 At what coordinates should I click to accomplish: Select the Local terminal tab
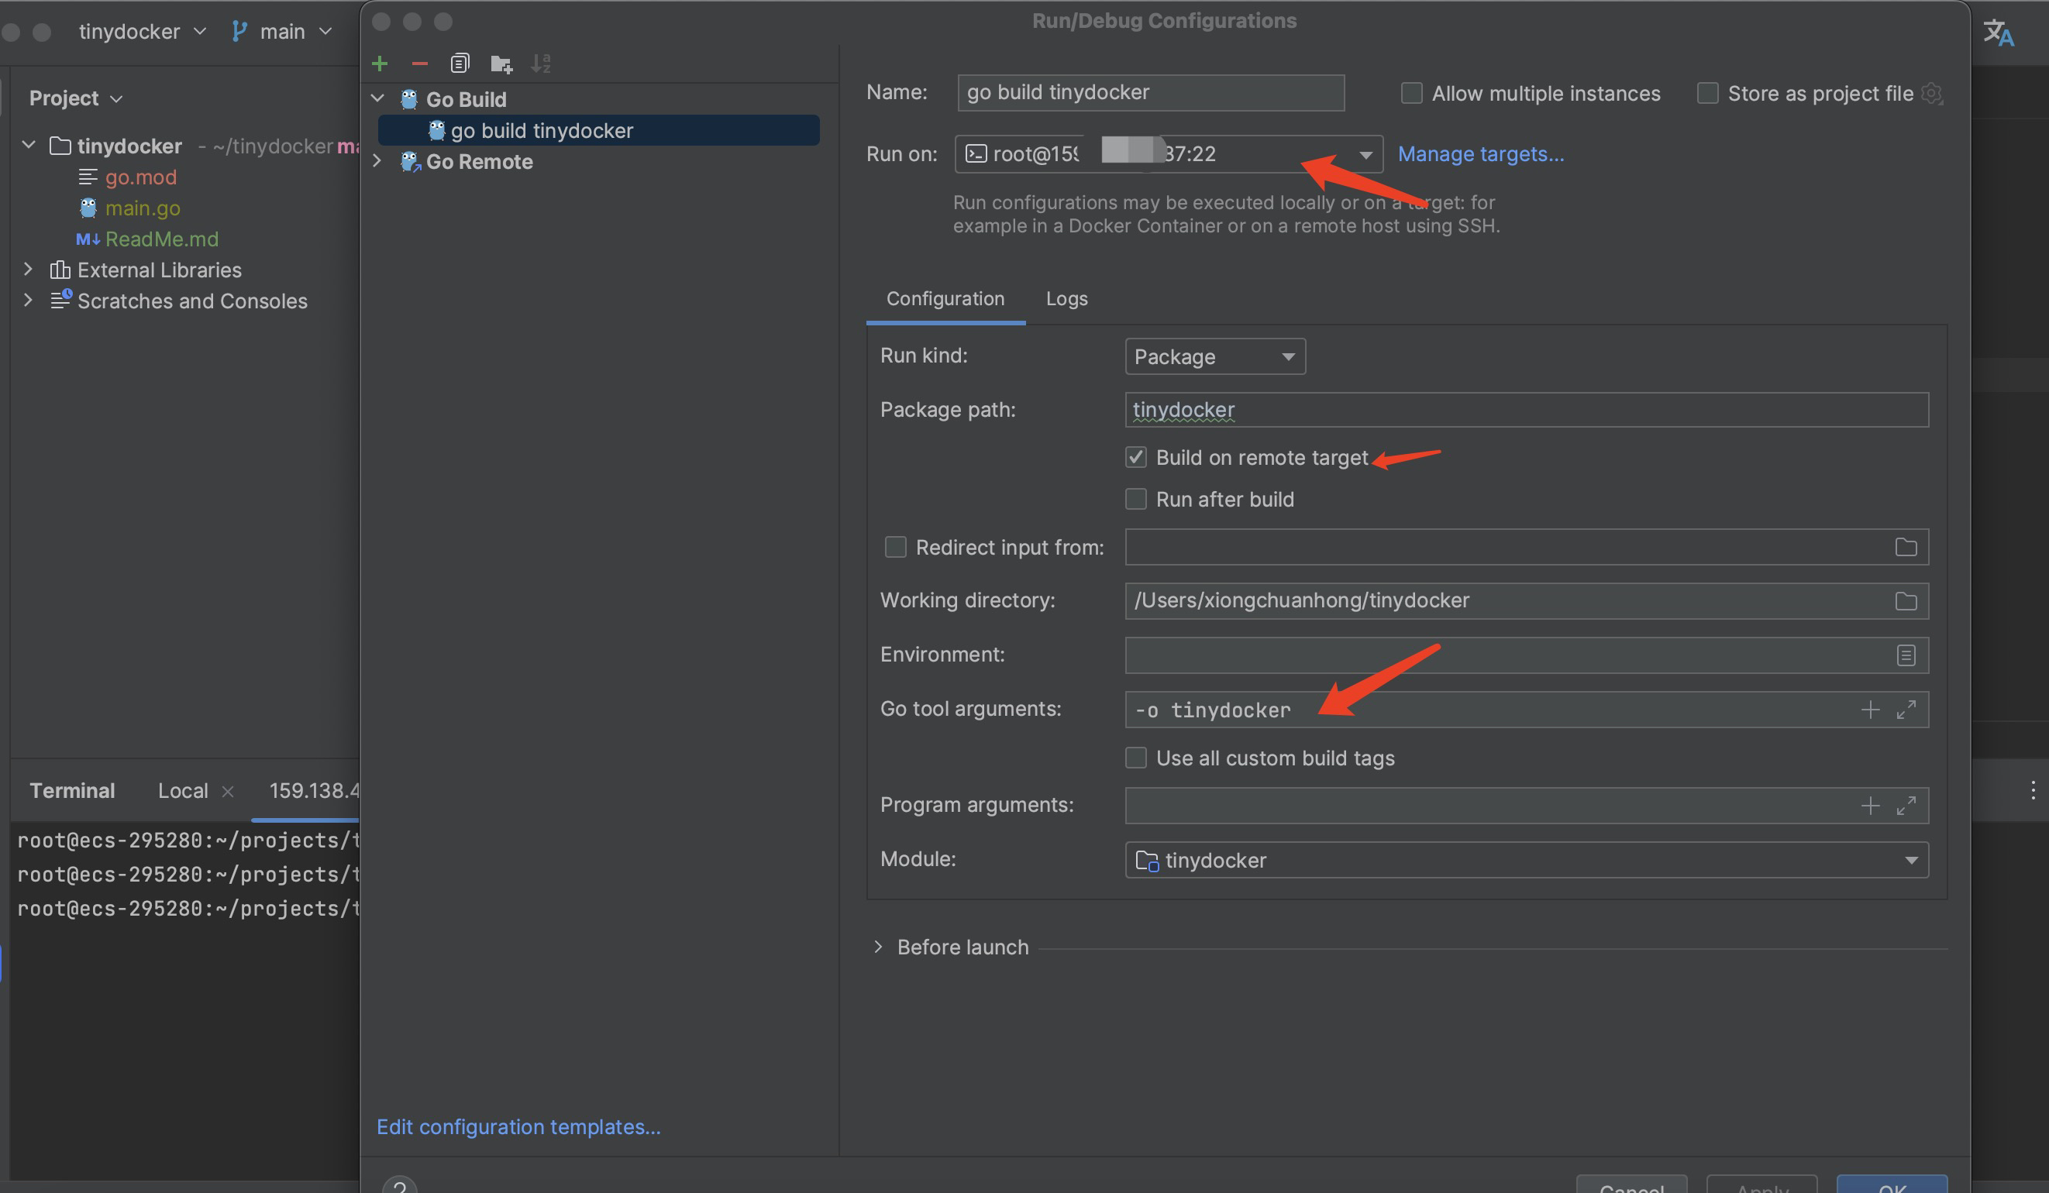click(183, 791)
